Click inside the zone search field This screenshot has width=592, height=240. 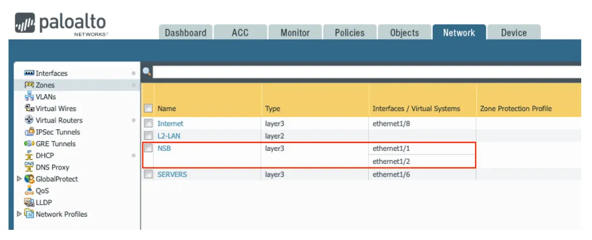click(x=366, y=71)
